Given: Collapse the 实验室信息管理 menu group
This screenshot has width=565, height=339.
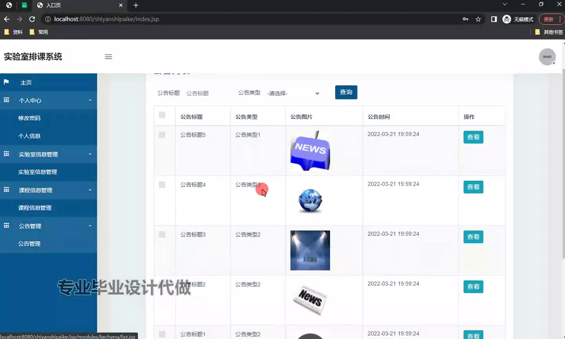Looking at the screenshot, I should (x=90, y=154).
